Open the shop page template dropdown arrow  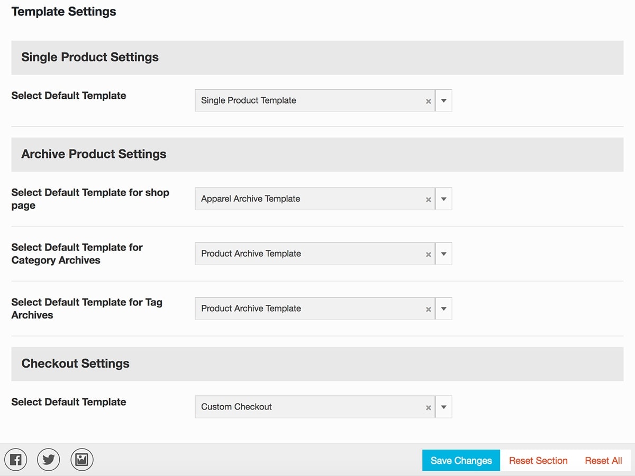(444, 199)
